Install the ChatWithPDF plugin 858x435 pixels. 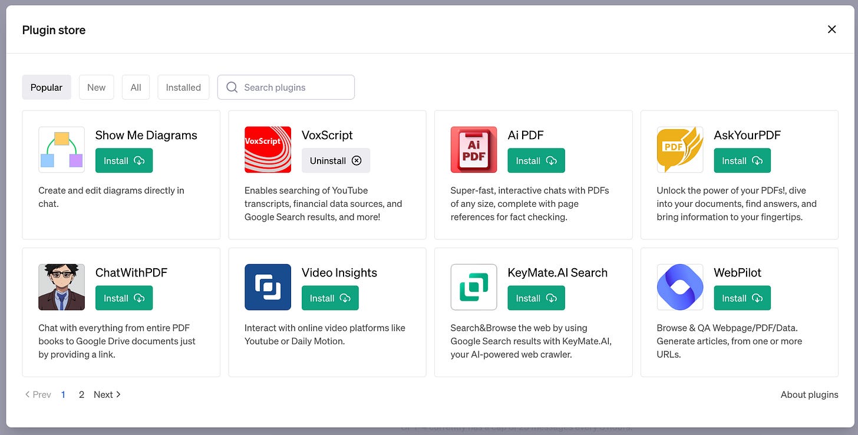click(124, 298)
